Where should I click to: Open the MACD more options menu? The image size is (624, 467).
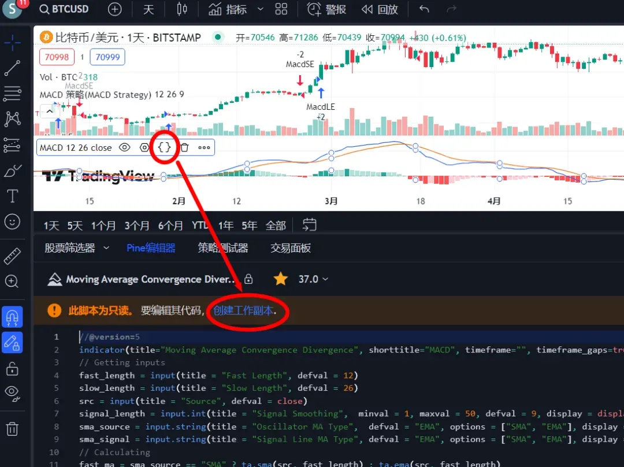(204, 147)
